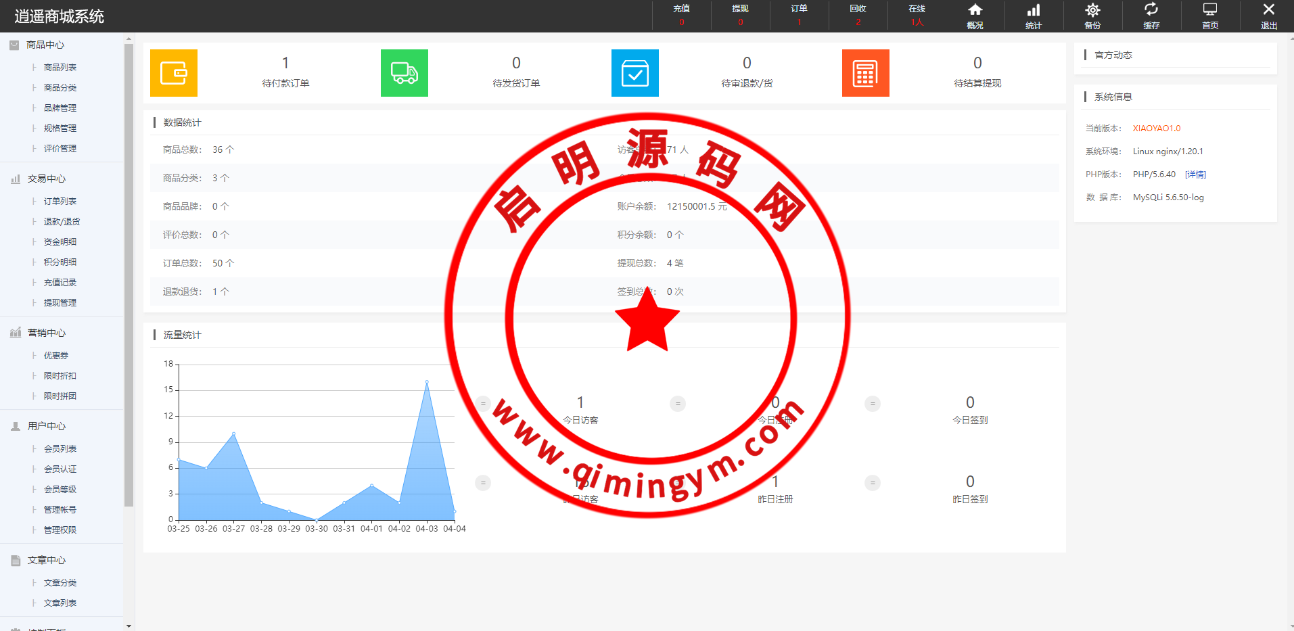Select 会员列表 under 用户中心
Image resolution: width=1294 pixels, height=631 pixels.
tap(60, 449)
